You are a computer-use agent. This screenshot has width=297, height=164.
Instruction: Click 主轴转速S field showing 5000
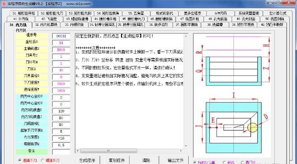61,50
